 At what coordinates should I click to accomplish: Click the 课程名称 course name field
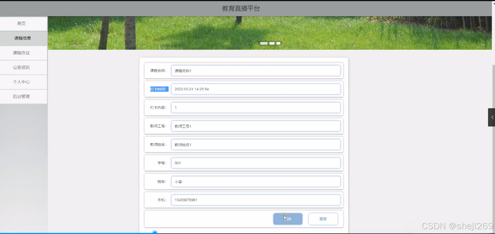(x=256, y=71)
